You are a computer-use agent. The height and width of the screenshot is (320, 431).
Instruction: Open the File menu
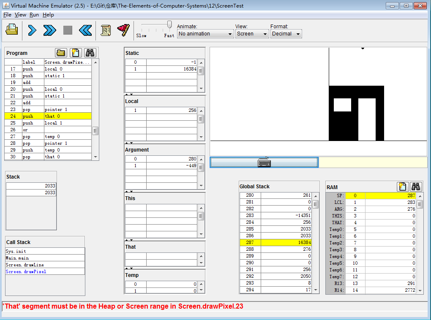[7, 15]
